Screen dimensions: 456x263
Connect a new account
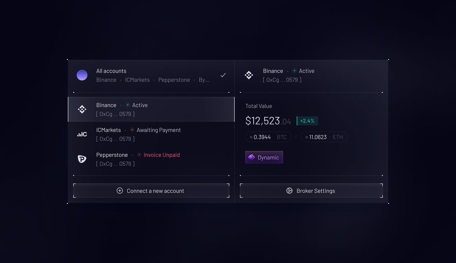pos(151,191)
